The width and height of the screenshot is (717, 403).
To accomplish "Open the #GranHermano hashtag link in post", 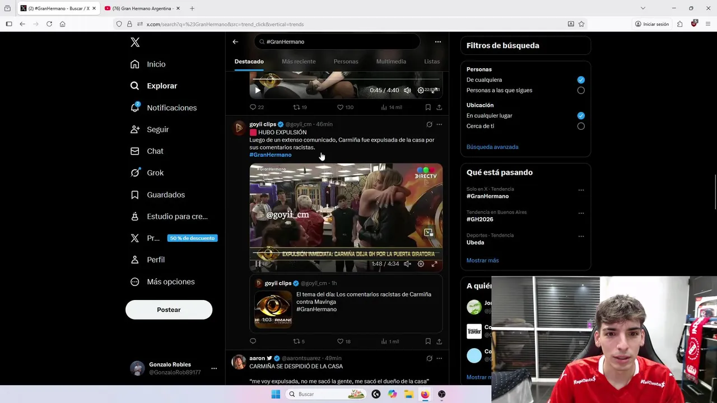I will coord(271,155).
